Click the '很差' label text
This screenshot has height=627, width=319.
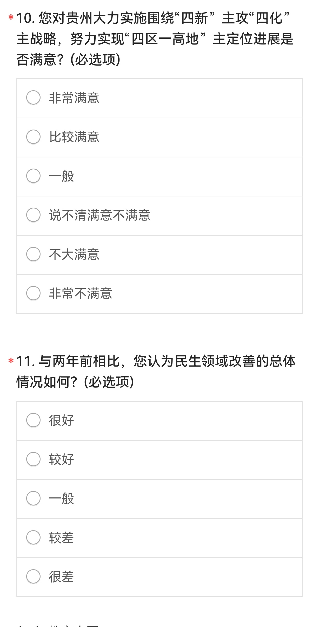pyautogui.click(x=62, y=577)
